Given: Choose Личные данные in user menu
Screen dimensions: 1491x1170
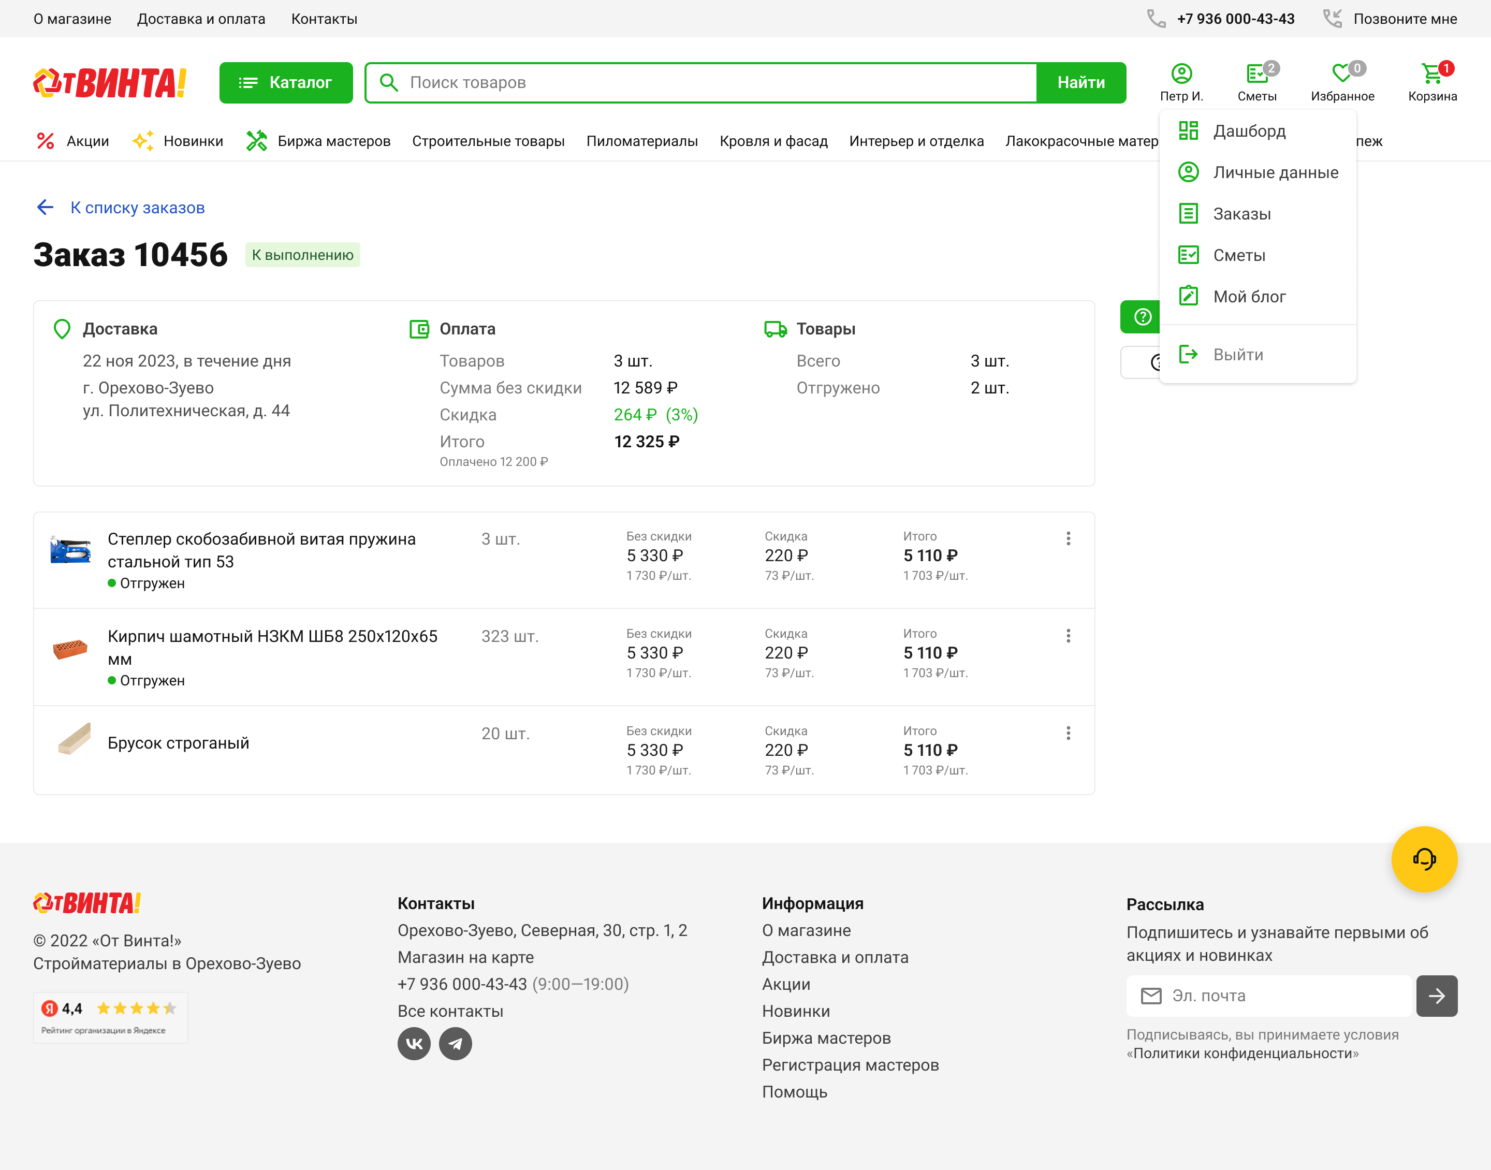Looking at the screenshot, I should click(x=1275, y=172).
